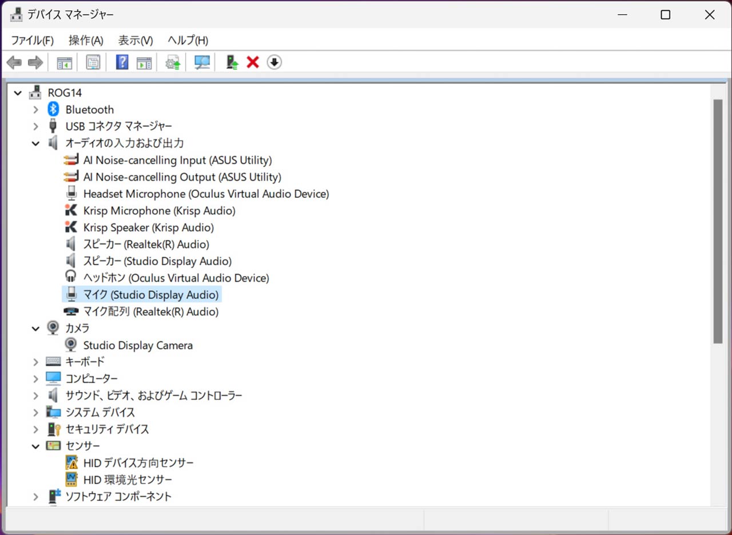Click the Headset Microphone device icon
The width and height of the screenshot is (732, 535).
[x=71, y=194]
